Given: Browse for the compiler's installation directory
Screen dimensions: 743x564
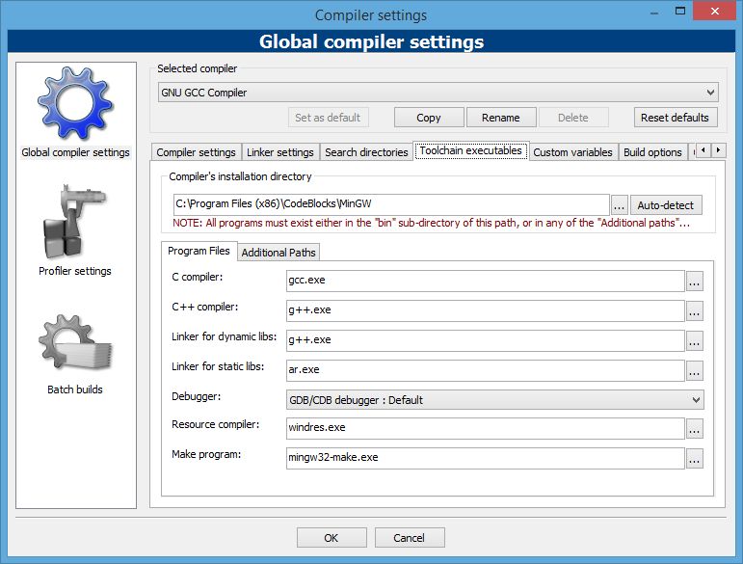Looking at the screenshot, I should (619, 205).
